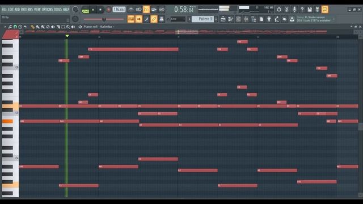Select the Paint brush tool
This screenshot has height=204, width=363.
click(37, 27)
